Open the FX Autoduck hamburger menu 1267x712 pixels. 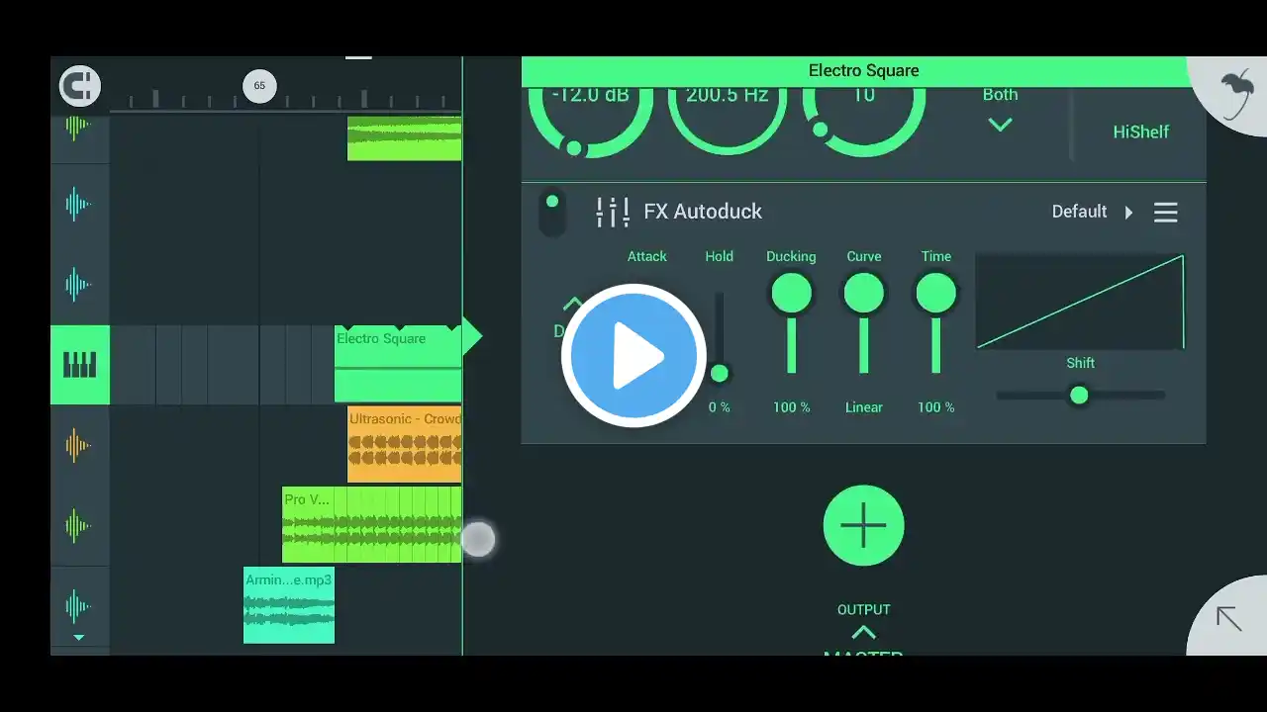pos(1166,213)
